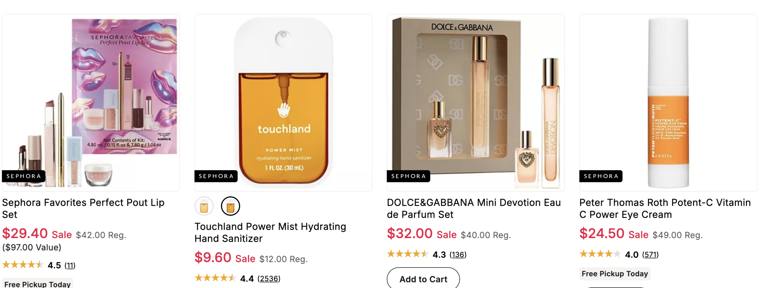
Task: Click the Sephora badge on the eye cream
Action: 600,176
